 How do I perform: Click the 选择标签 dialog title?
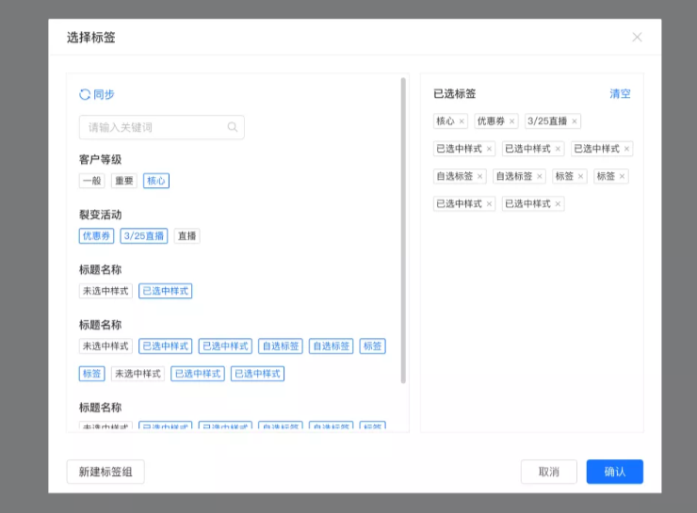pos(91,38)
